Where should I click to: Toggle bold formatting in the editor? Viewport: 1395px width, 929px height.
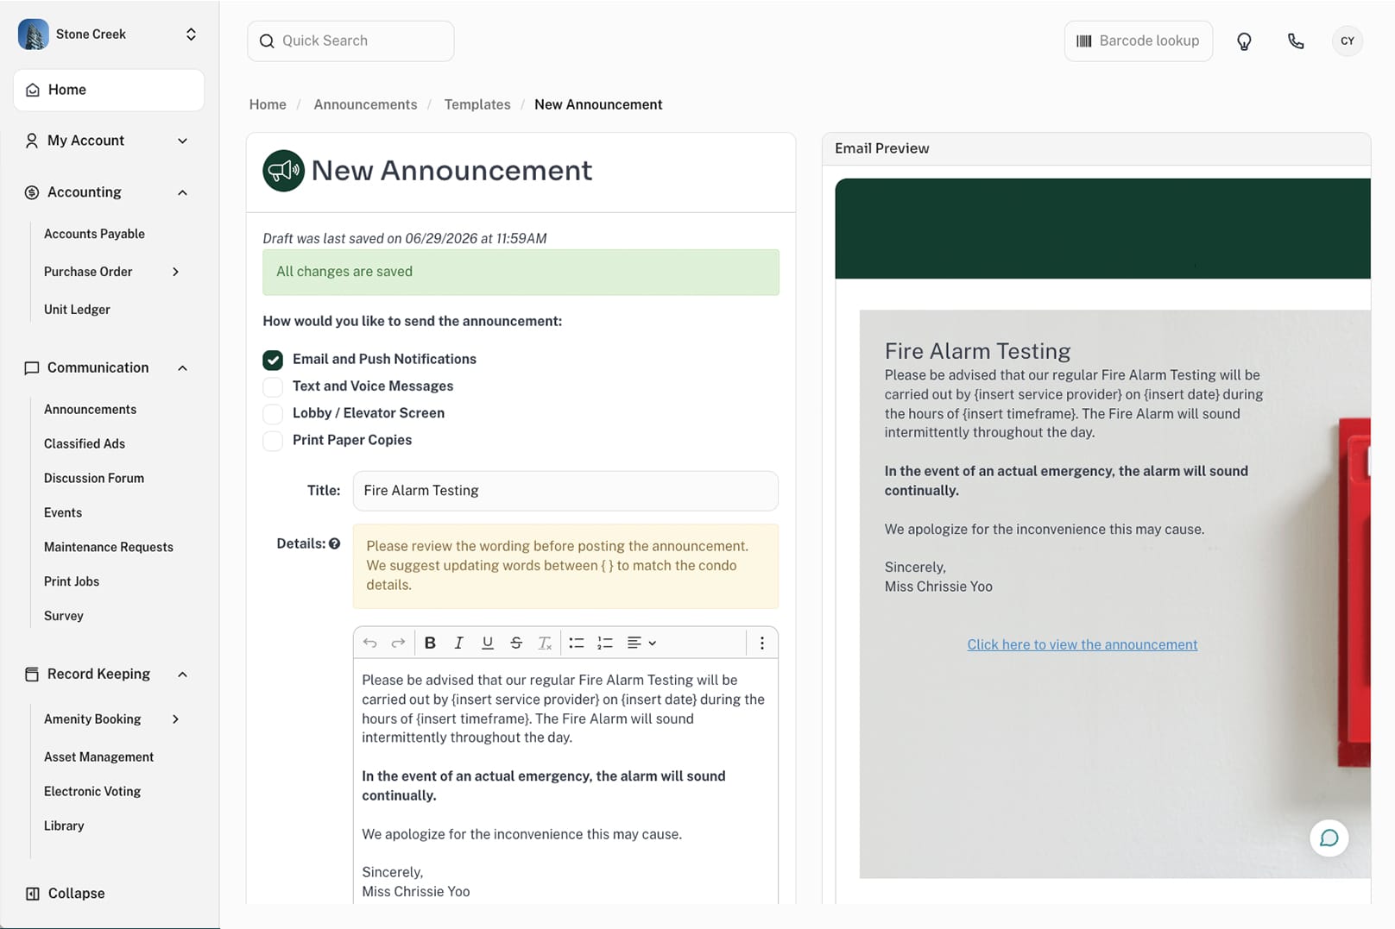430,643
